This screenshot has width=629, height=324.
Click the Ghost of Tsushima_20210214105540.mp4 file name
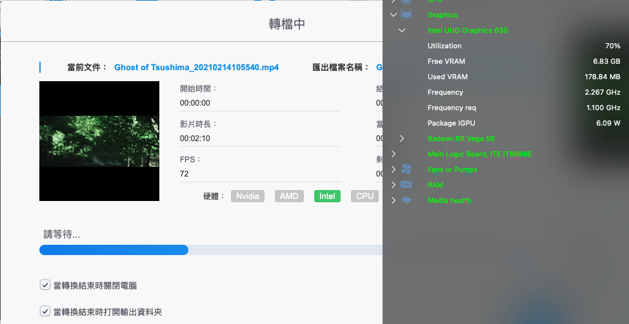[197, 67]
